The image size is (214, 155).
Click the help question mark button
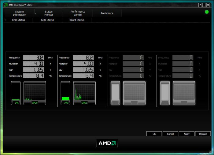(x=200, y=5)
